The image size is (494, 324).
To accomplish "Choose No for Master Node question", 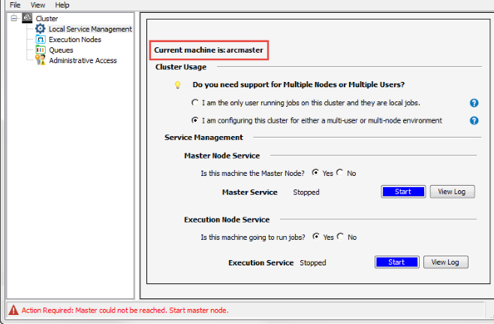I will click(339, 173).
